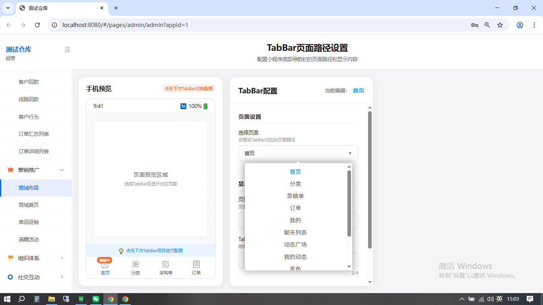Select the 首页 home icon in the TabBar preview
543x305 pixels.
[x=105, y=264]
